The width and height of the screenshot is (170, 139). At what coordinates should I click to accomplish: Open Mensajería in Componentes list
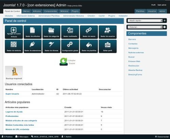pyautogui.click(x=133, y=48)
